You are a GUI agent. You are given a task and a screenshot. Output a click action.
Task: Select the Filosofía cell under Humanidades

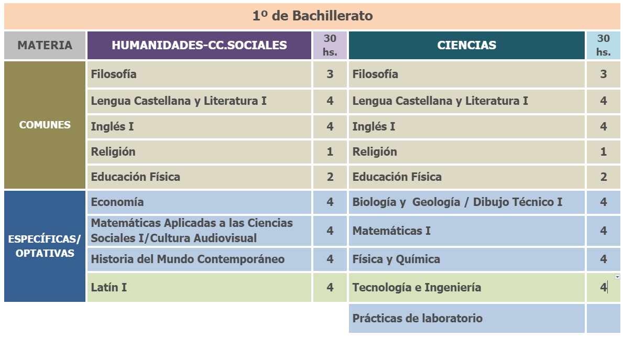[x=200, y=74]
